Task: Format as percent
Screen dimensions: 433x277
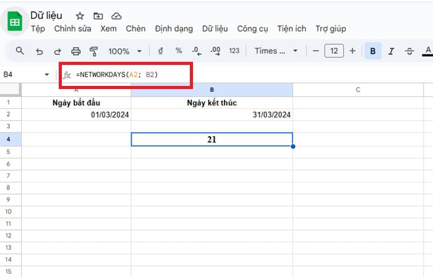Action: (179, 51)
